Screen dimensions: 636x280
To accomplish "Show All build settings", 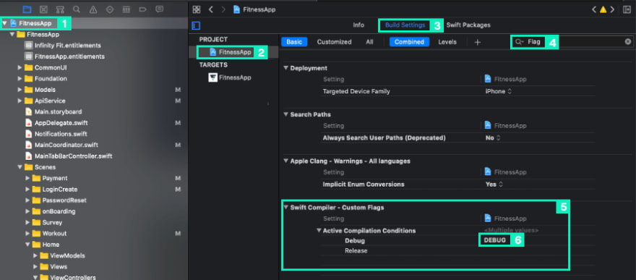I will [x=369, y=42].
